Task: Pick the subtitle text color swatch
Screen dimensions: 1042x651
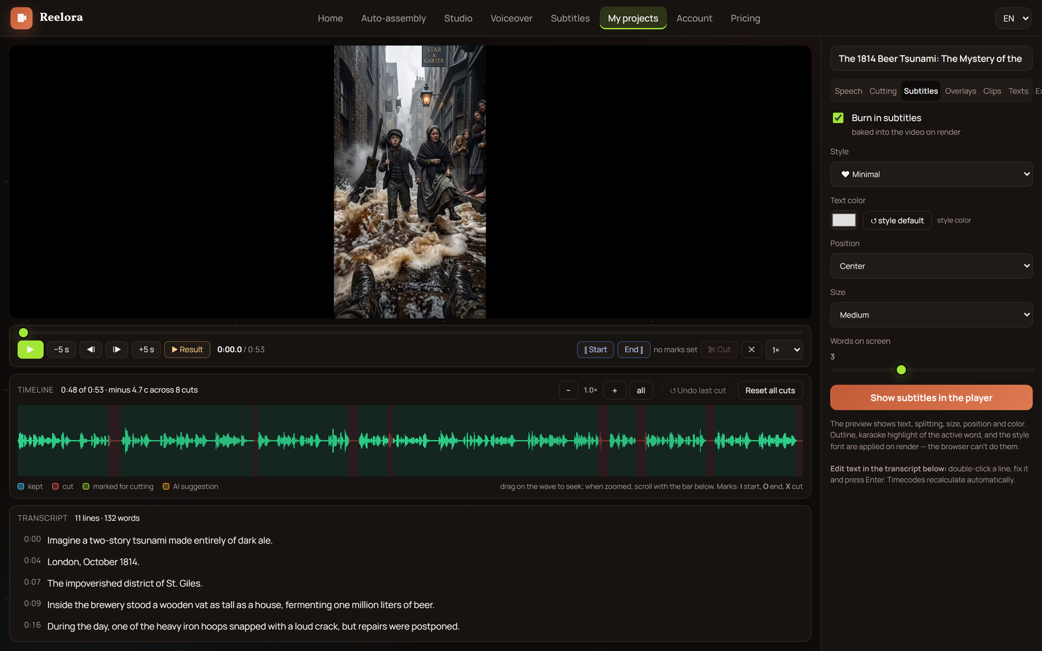Action: pyautogui.click(x=844, y=220)
